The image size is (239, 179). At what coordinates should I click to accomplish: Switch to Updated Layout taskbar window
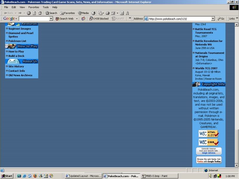click(x=83, y=176)
